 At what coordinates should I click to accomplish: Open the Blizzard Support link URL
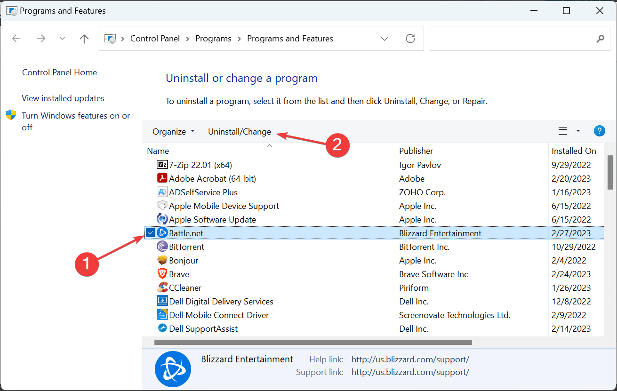410,372
